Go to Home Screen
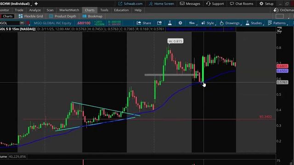This screenshot has width=294, height=165. [161, 4]
